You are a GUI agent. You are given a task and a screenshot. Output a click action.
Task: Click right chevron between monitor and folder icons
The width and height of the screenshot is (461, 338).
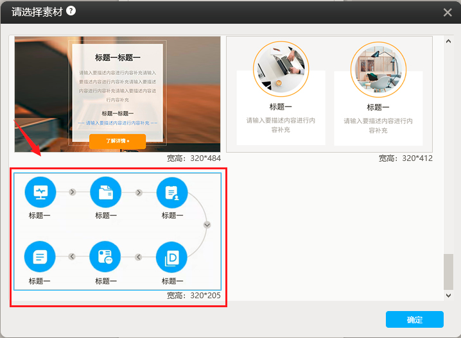pyautogui.click(x=73, y=192)
